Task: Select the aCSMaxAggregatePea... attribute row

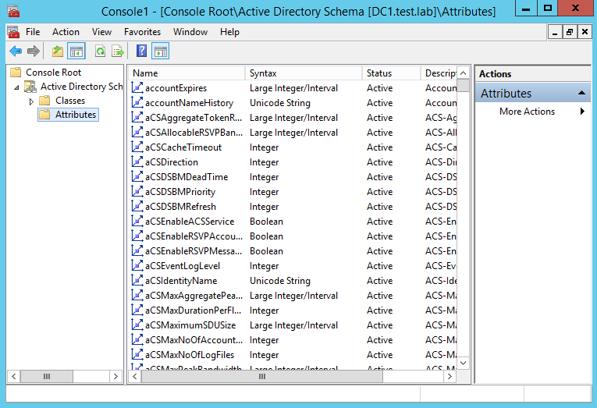Action: pos(293,296)
